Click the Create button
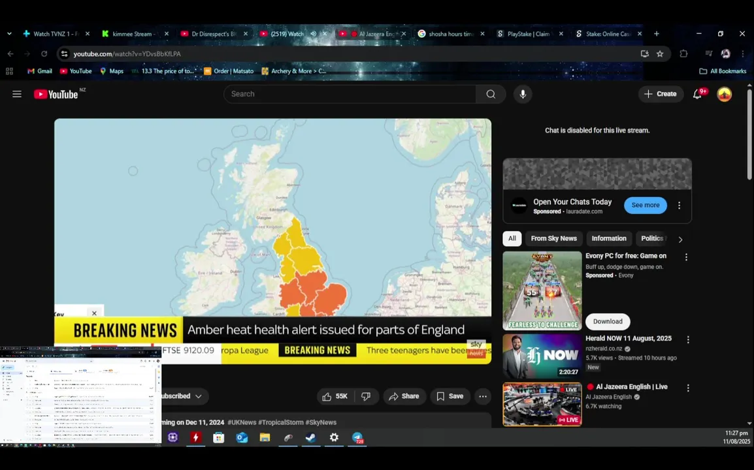 [661, 94]
